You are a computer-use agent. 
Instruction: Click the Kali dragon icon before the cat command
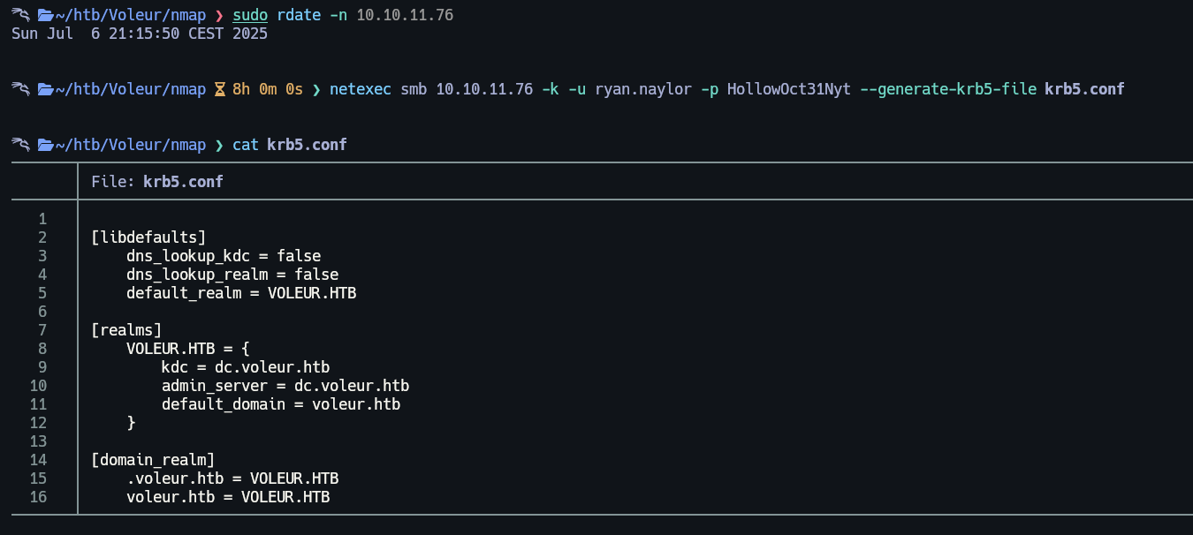21,144
